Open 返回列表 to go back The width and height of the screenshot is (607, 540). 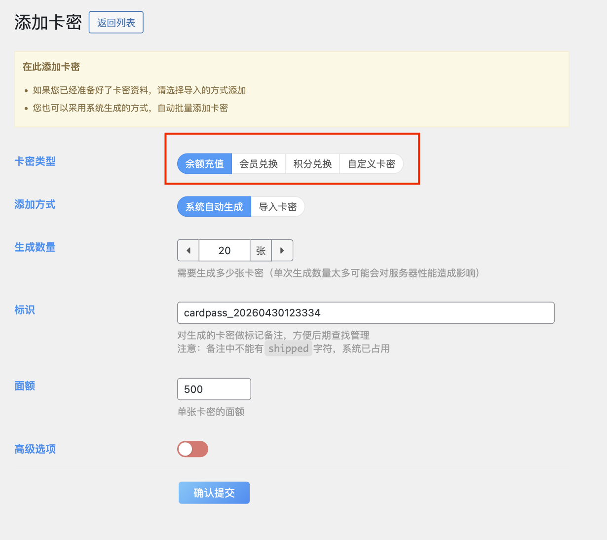click(116, 22)
